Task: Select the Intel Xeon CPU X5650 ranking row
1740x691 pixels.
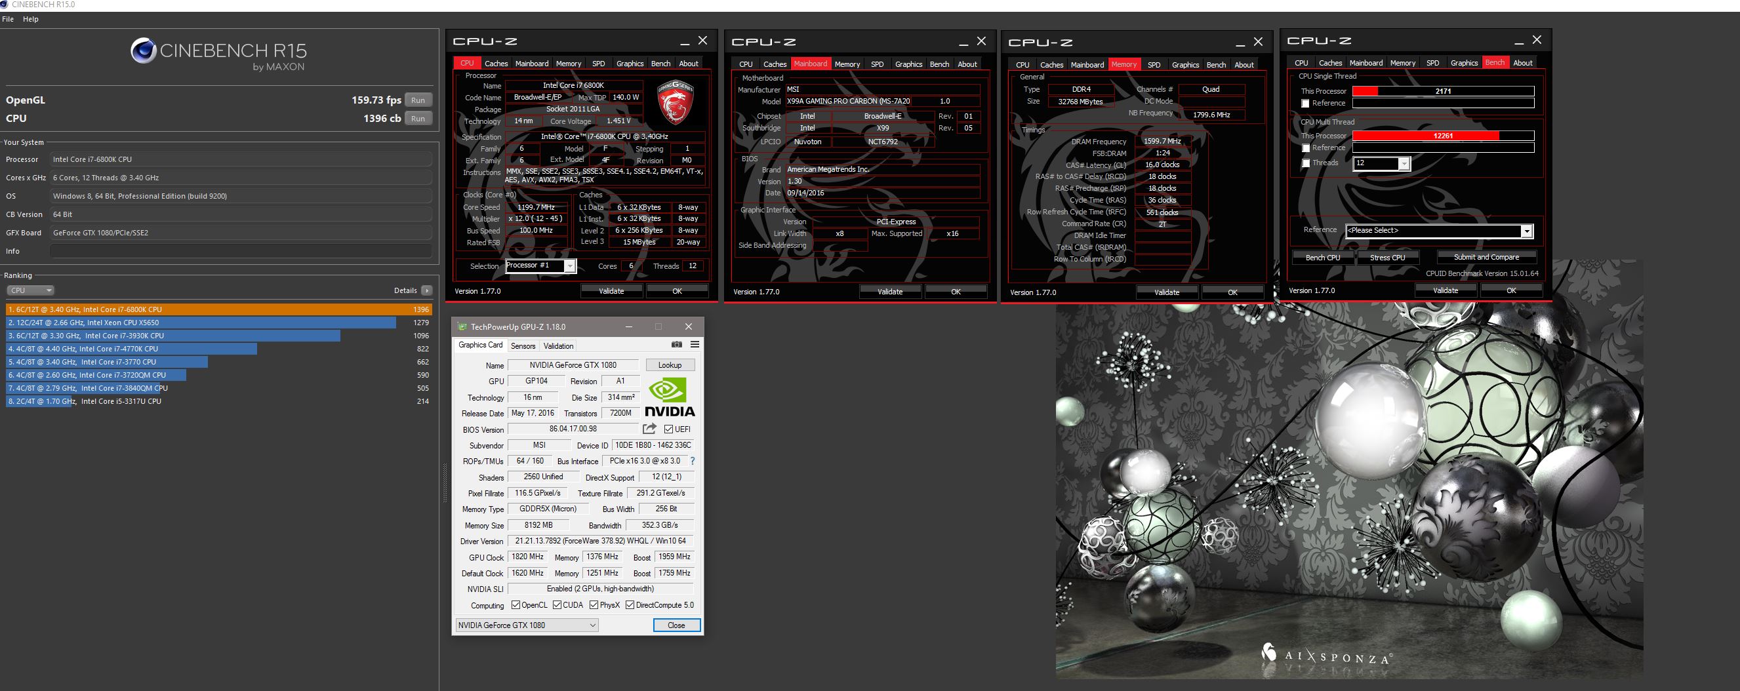Action: (x=219, y=323)
